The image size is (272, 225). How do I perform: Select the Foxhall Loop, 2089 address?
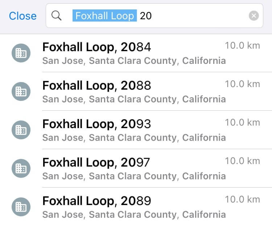pyautogui.click(x=96, y=201)
